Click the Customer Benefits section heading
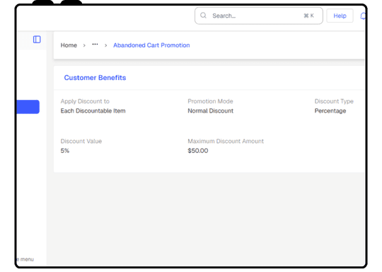The image size is (382, 272). pos(95,78)
